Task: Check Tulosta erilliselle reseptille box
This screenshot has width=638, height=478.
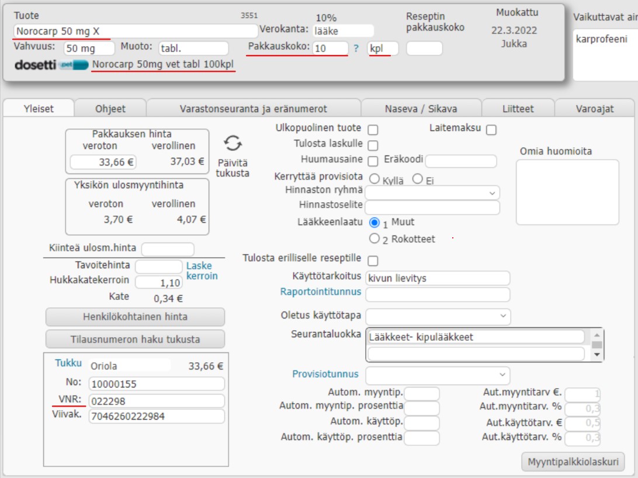Action: point(373,261)
